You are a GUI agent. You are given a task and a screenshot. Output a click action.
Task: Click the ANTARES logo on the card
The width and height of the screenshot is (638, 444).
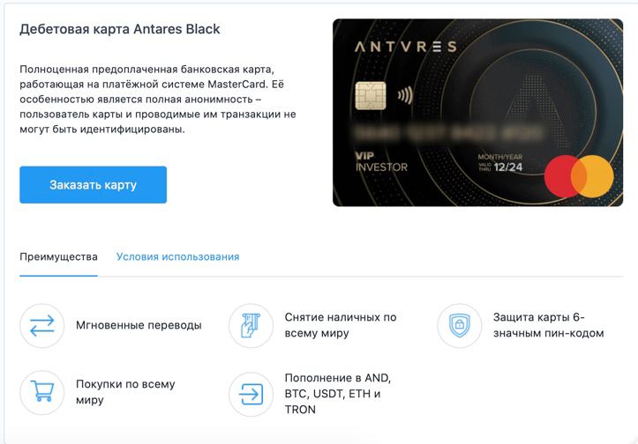[x=405, y=46]
